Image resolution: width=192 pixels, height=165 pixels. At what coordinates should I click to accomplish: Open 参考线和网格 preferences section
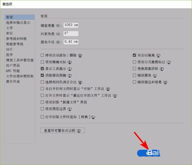coord(16,39)
